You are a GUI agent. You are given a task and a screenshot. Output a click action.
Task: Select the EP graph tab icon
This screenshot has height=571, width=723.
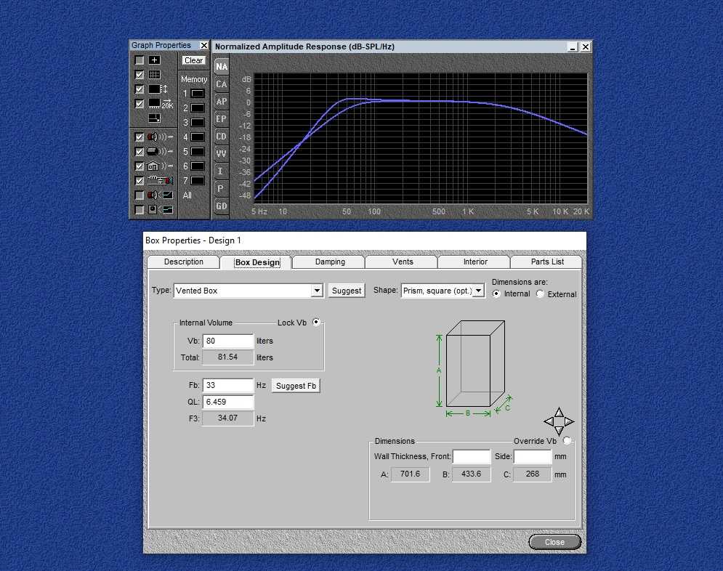pyautogui.click(x=222, y=119)
